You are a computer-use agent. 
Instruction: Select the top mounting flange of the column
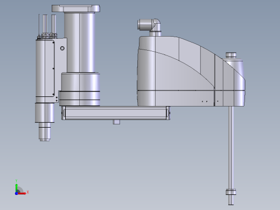(76, 9)
